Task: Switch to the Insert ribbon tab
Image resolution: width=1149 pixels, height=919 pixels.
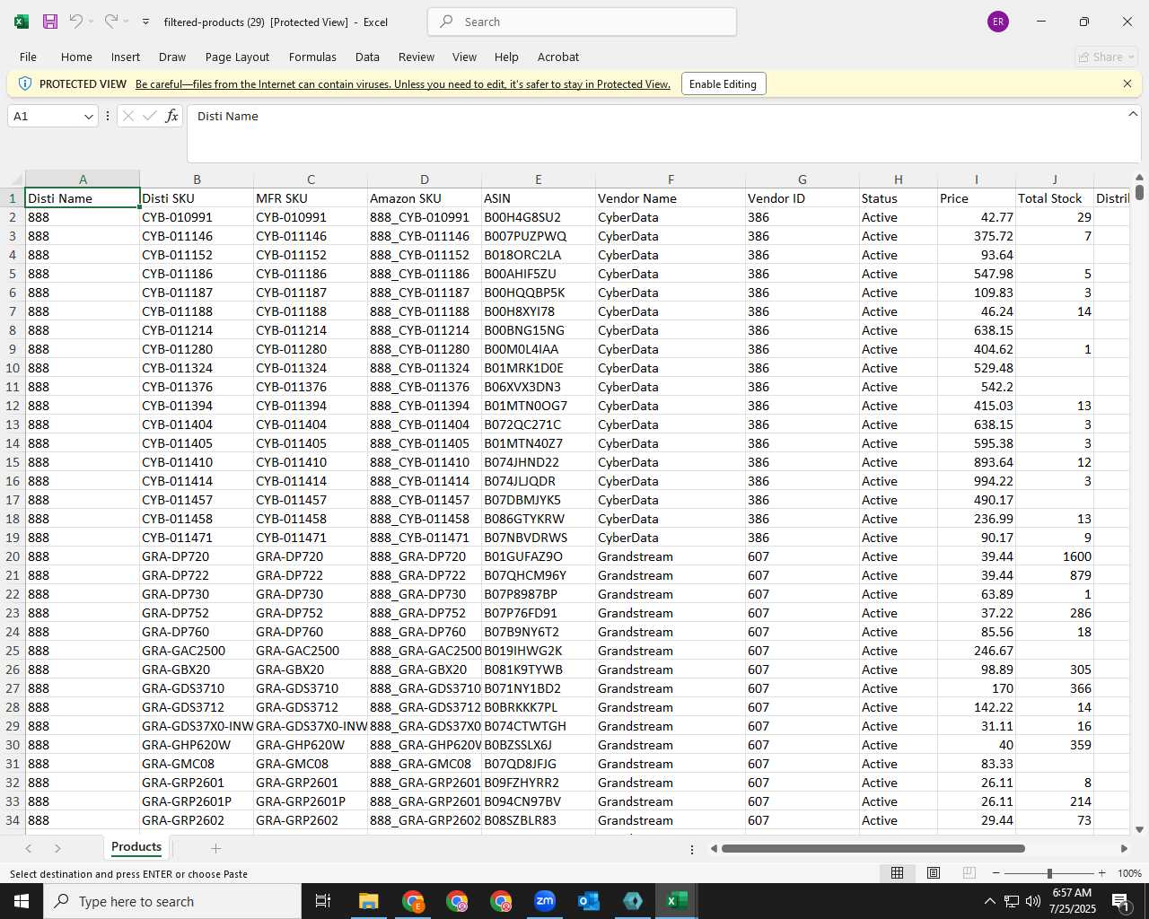Action: coord(126,57)
